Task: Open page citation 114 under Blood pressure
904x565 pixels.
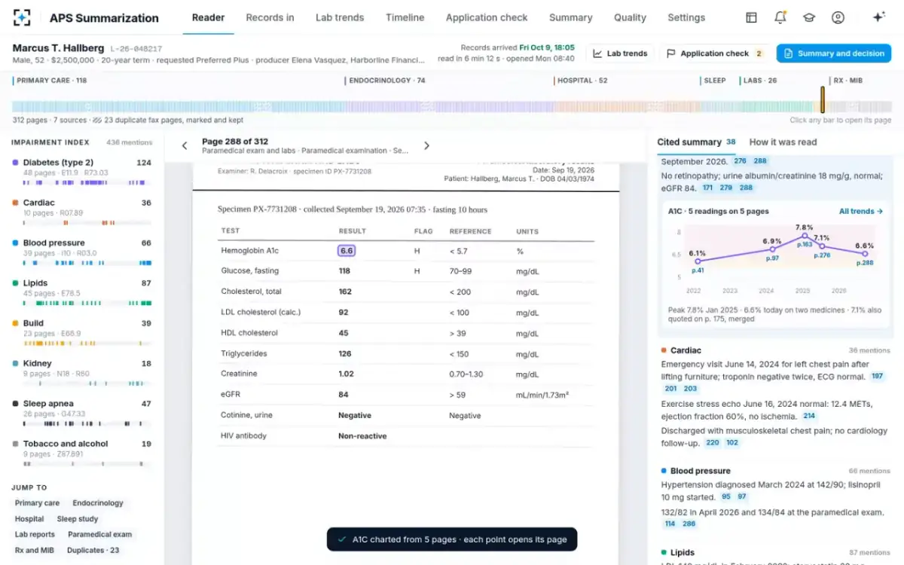Action: click(x=670, y=524)
